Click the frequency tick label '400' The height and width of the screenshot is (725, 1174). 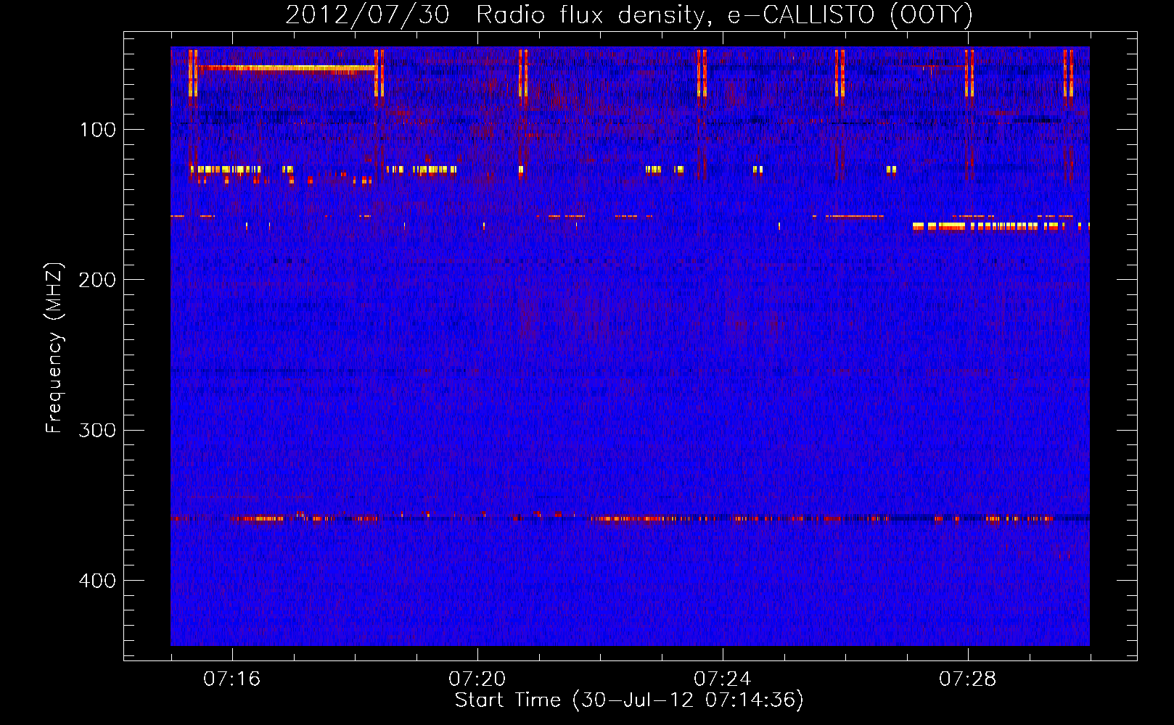click(97, 581)
